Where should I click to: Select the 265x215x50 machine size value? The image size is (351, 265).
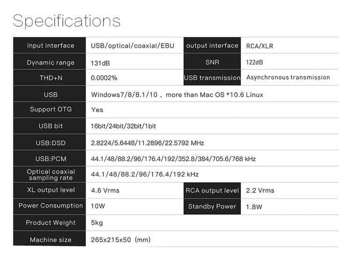click(x=121, y=240)
